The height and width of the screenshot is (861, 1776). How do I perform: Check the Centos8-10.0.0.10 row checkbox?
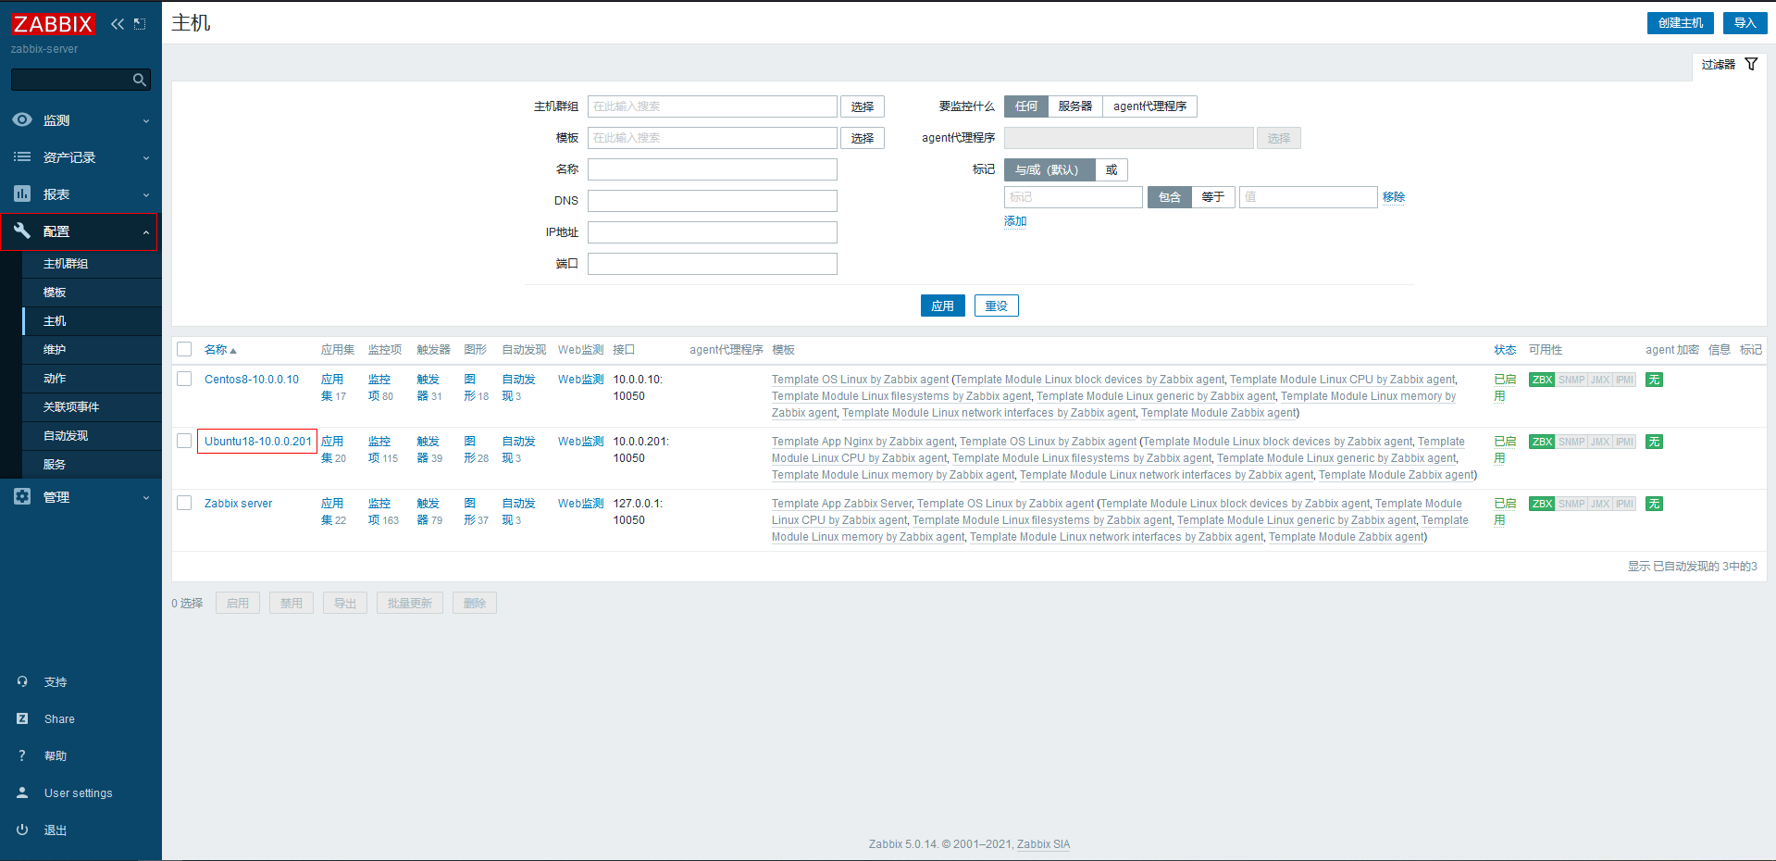[184, 379]
